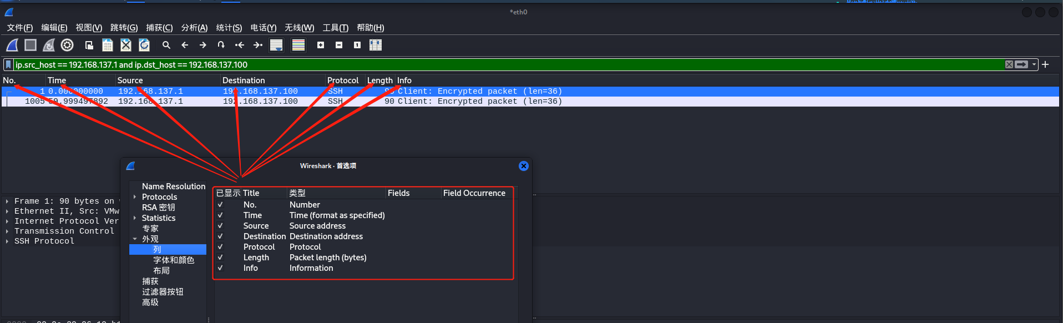
Task: Go back to previous packet in history
Action: pos(185,45)
